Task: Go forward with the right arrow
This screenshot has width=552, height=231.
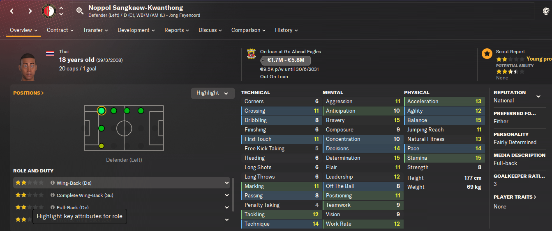Action: [x=30, y=11]
